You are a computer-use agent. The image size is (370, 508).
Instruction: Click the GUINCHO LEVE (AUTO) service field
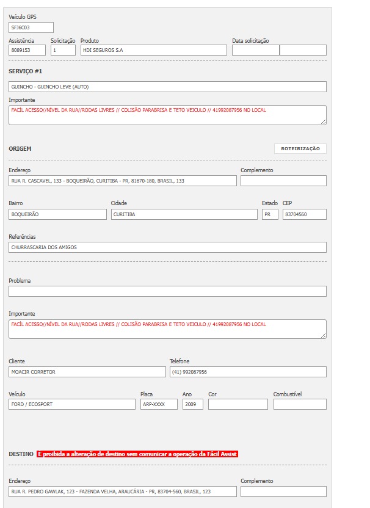pos(167,87)
